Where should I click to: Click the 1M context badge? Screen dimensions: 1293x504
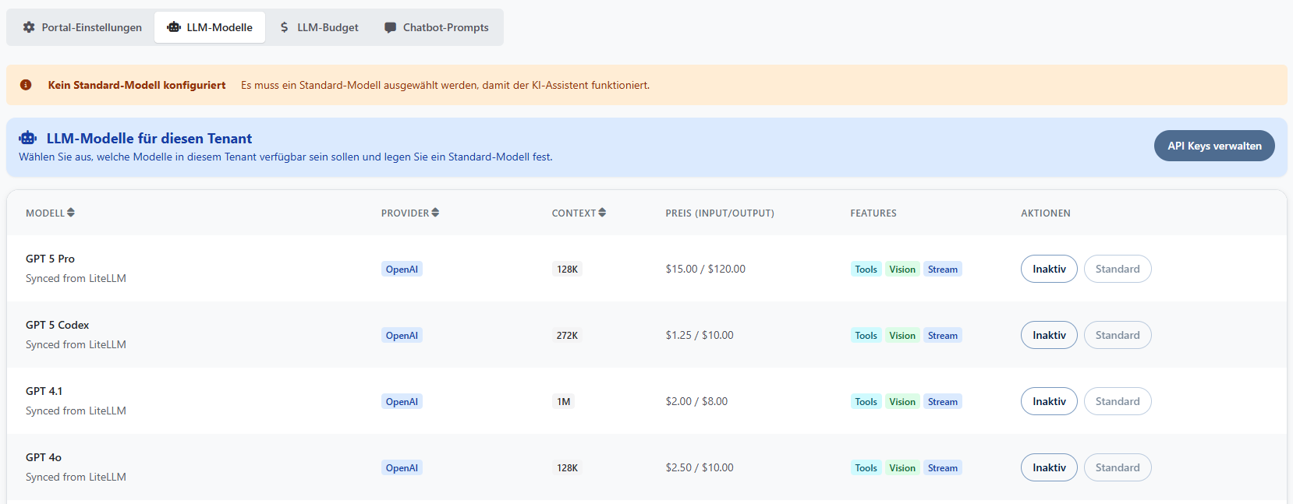pyautogui.click(x=563, y=402)
